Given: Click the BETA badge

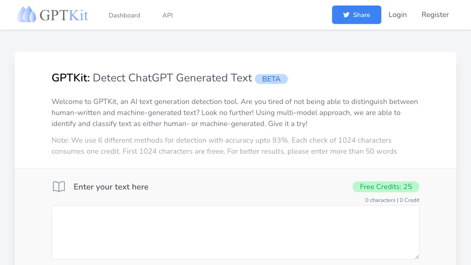Looking at the screenshot, I should 271,79.
